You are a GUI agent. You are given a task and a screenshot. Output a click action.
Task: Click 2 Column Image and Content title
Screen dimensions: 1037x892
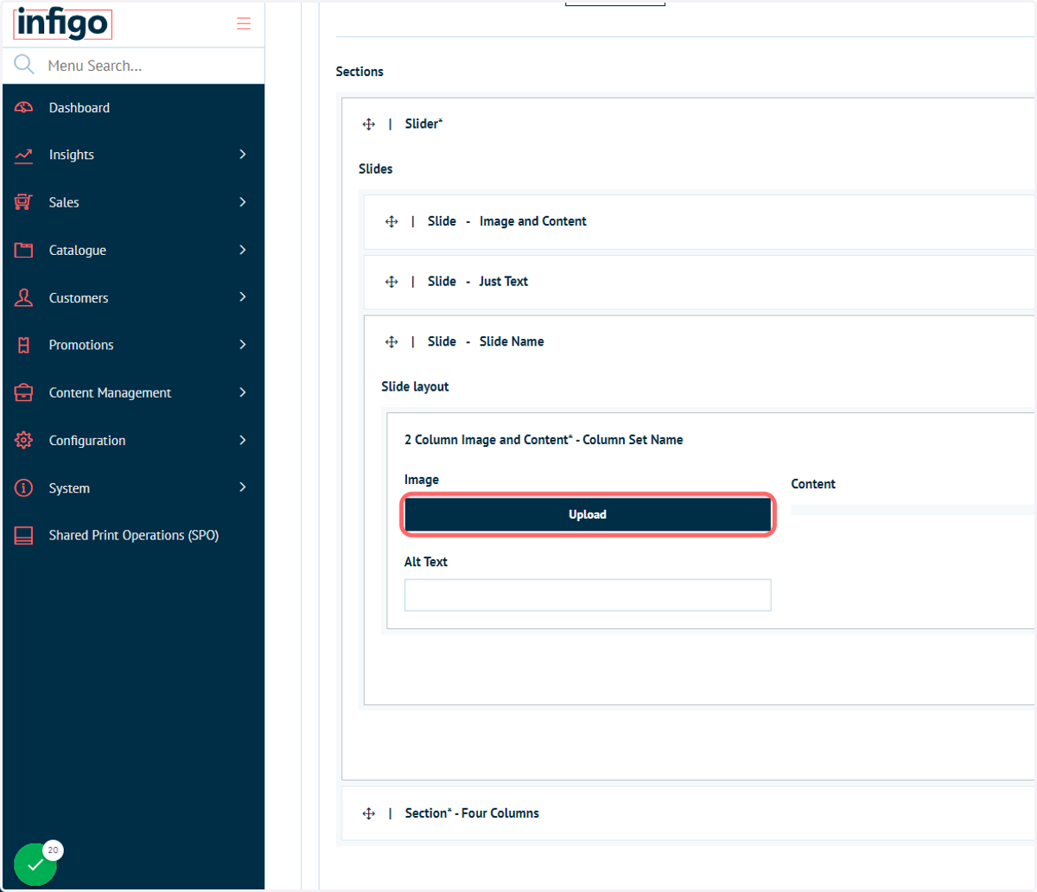click(544, 439)
